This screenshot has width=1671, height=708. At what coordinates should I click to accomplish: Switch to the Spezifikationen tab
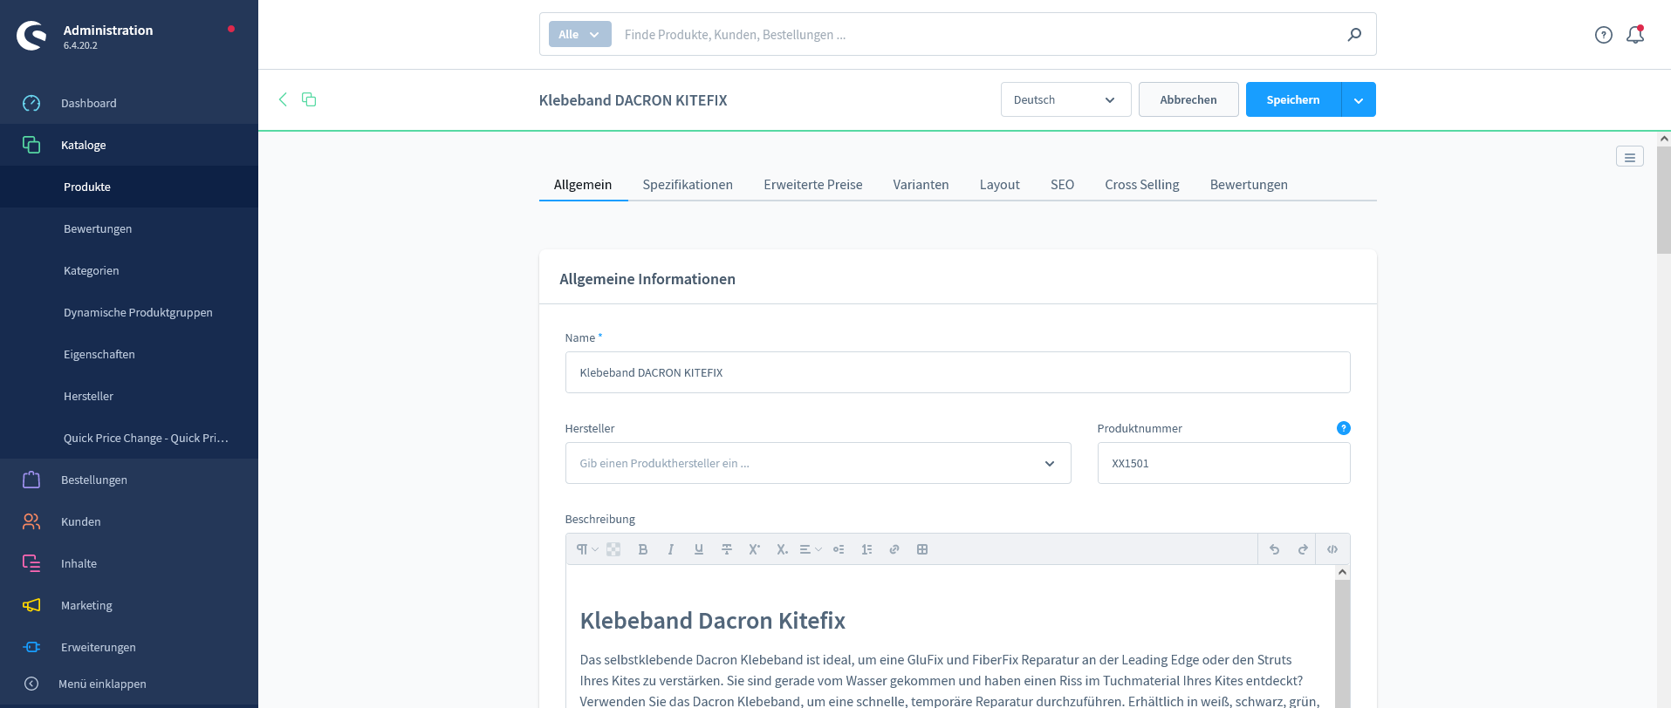688,185
